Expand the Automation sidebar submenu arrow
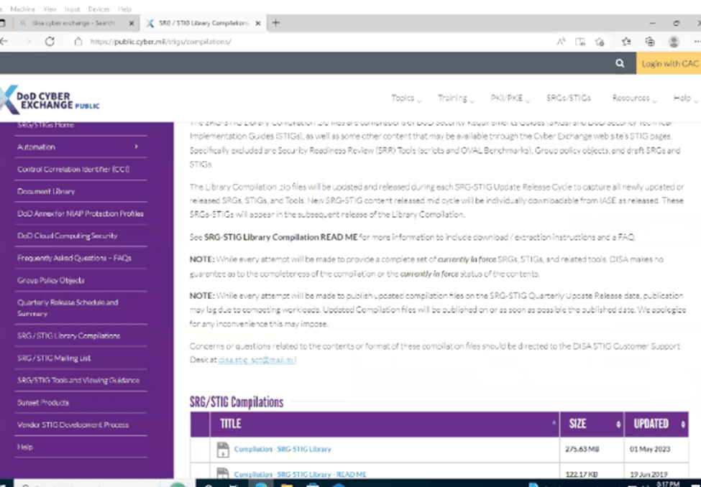 [x=136, y=147]
